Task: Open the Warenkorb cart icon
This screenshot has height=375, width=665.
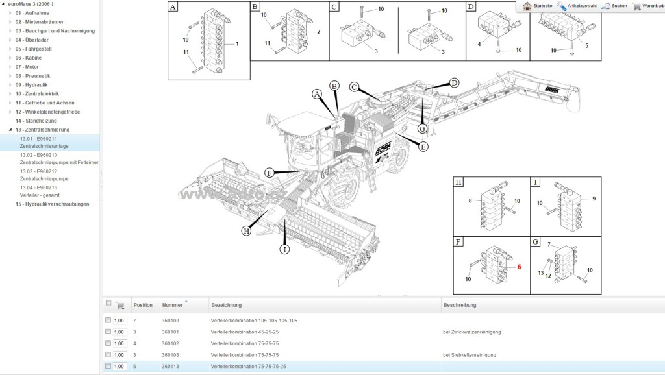Action: pos(636,6)
